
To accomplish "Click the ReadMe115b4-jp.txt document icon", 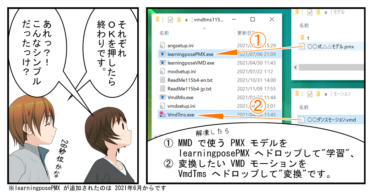I will click(x=162, y=89).
